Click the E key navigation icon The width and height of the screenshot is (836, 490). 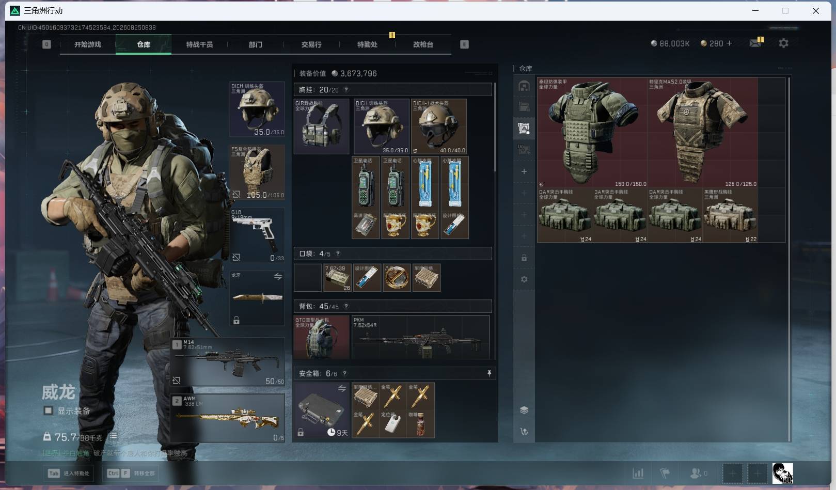pyautogui.click(x=464, y=44)
